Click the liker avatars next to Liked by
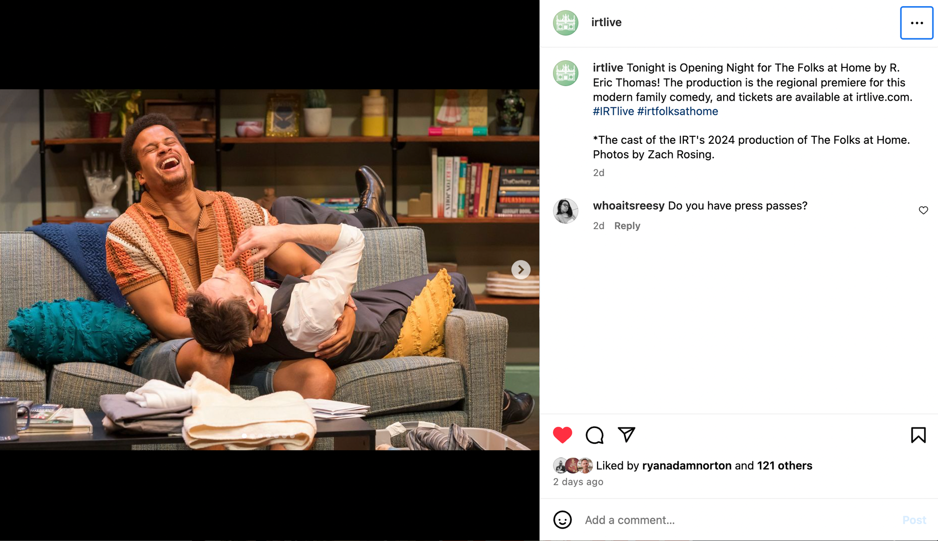Screen dimensions: 938x541 (x=573, y=466)
